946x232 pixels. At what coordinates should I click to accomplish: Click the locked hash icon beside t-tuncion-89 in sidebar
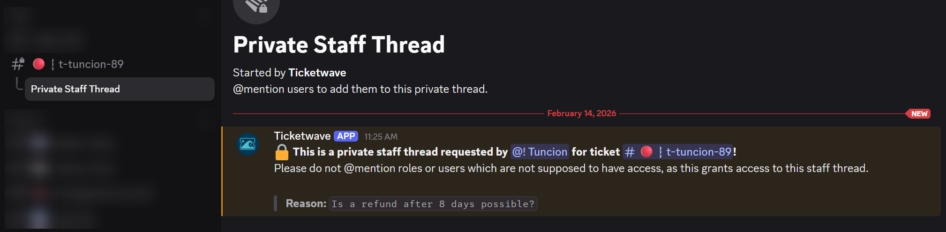pyautogui.click(x=18, y=64)
